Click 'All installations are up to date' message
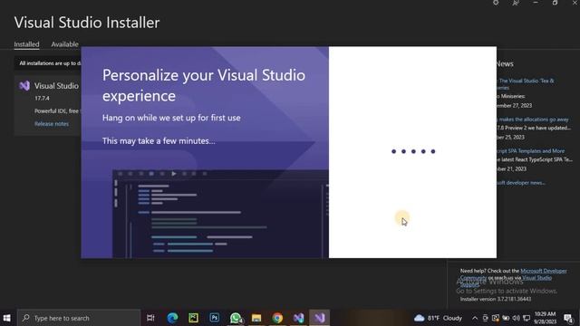 [x=50, y=63]
